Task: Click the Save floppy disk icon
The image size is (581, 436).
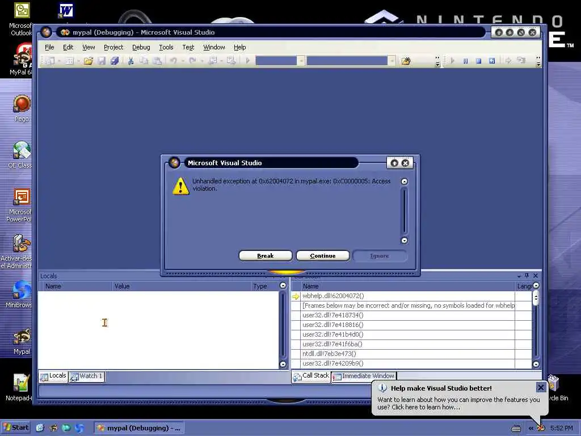Action: pyautogui.click(x=102, y=61)
